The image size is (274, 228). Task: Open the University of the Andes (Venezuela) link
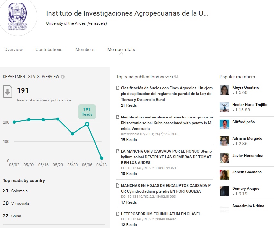click(x=77, y=23)
